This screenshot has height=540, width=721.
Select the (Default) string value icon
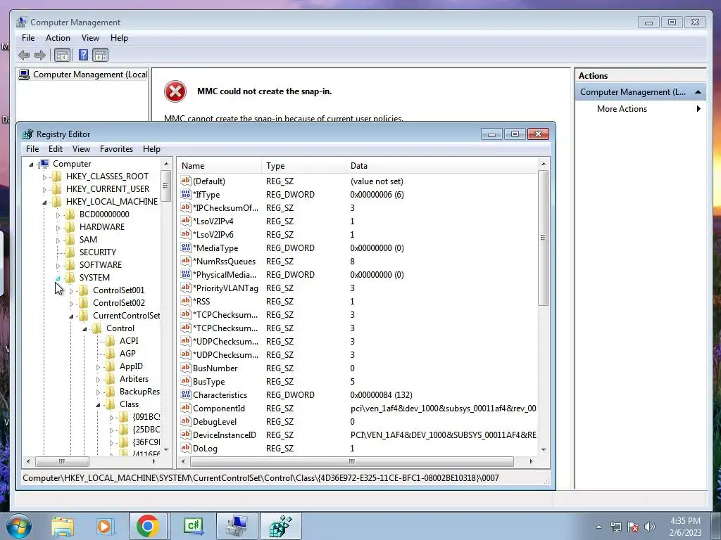186,181
